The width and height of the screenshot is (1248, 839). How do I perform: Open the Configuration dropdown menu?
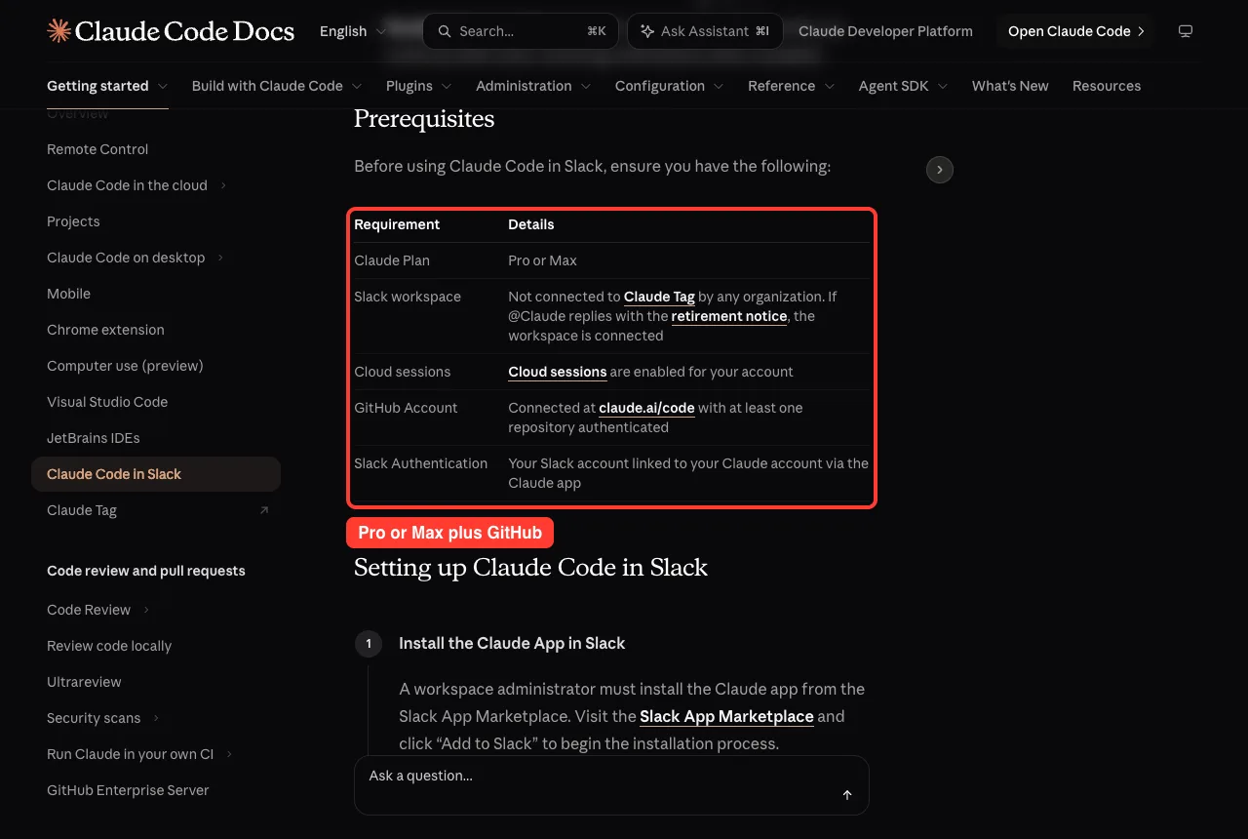(x=670, y=86)
